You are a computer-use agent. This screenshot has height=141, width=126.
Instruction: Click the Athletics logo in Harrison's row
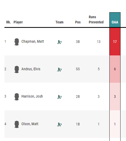point(59,97)
